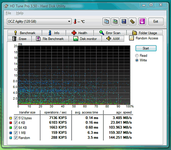Click the Start button
This screenshot has width=171, height=150.
[x=146, y=48]
